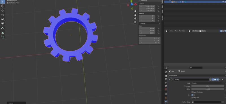Activate the Annotate pencil tool

pyautogui.click(x=3, y=28)
